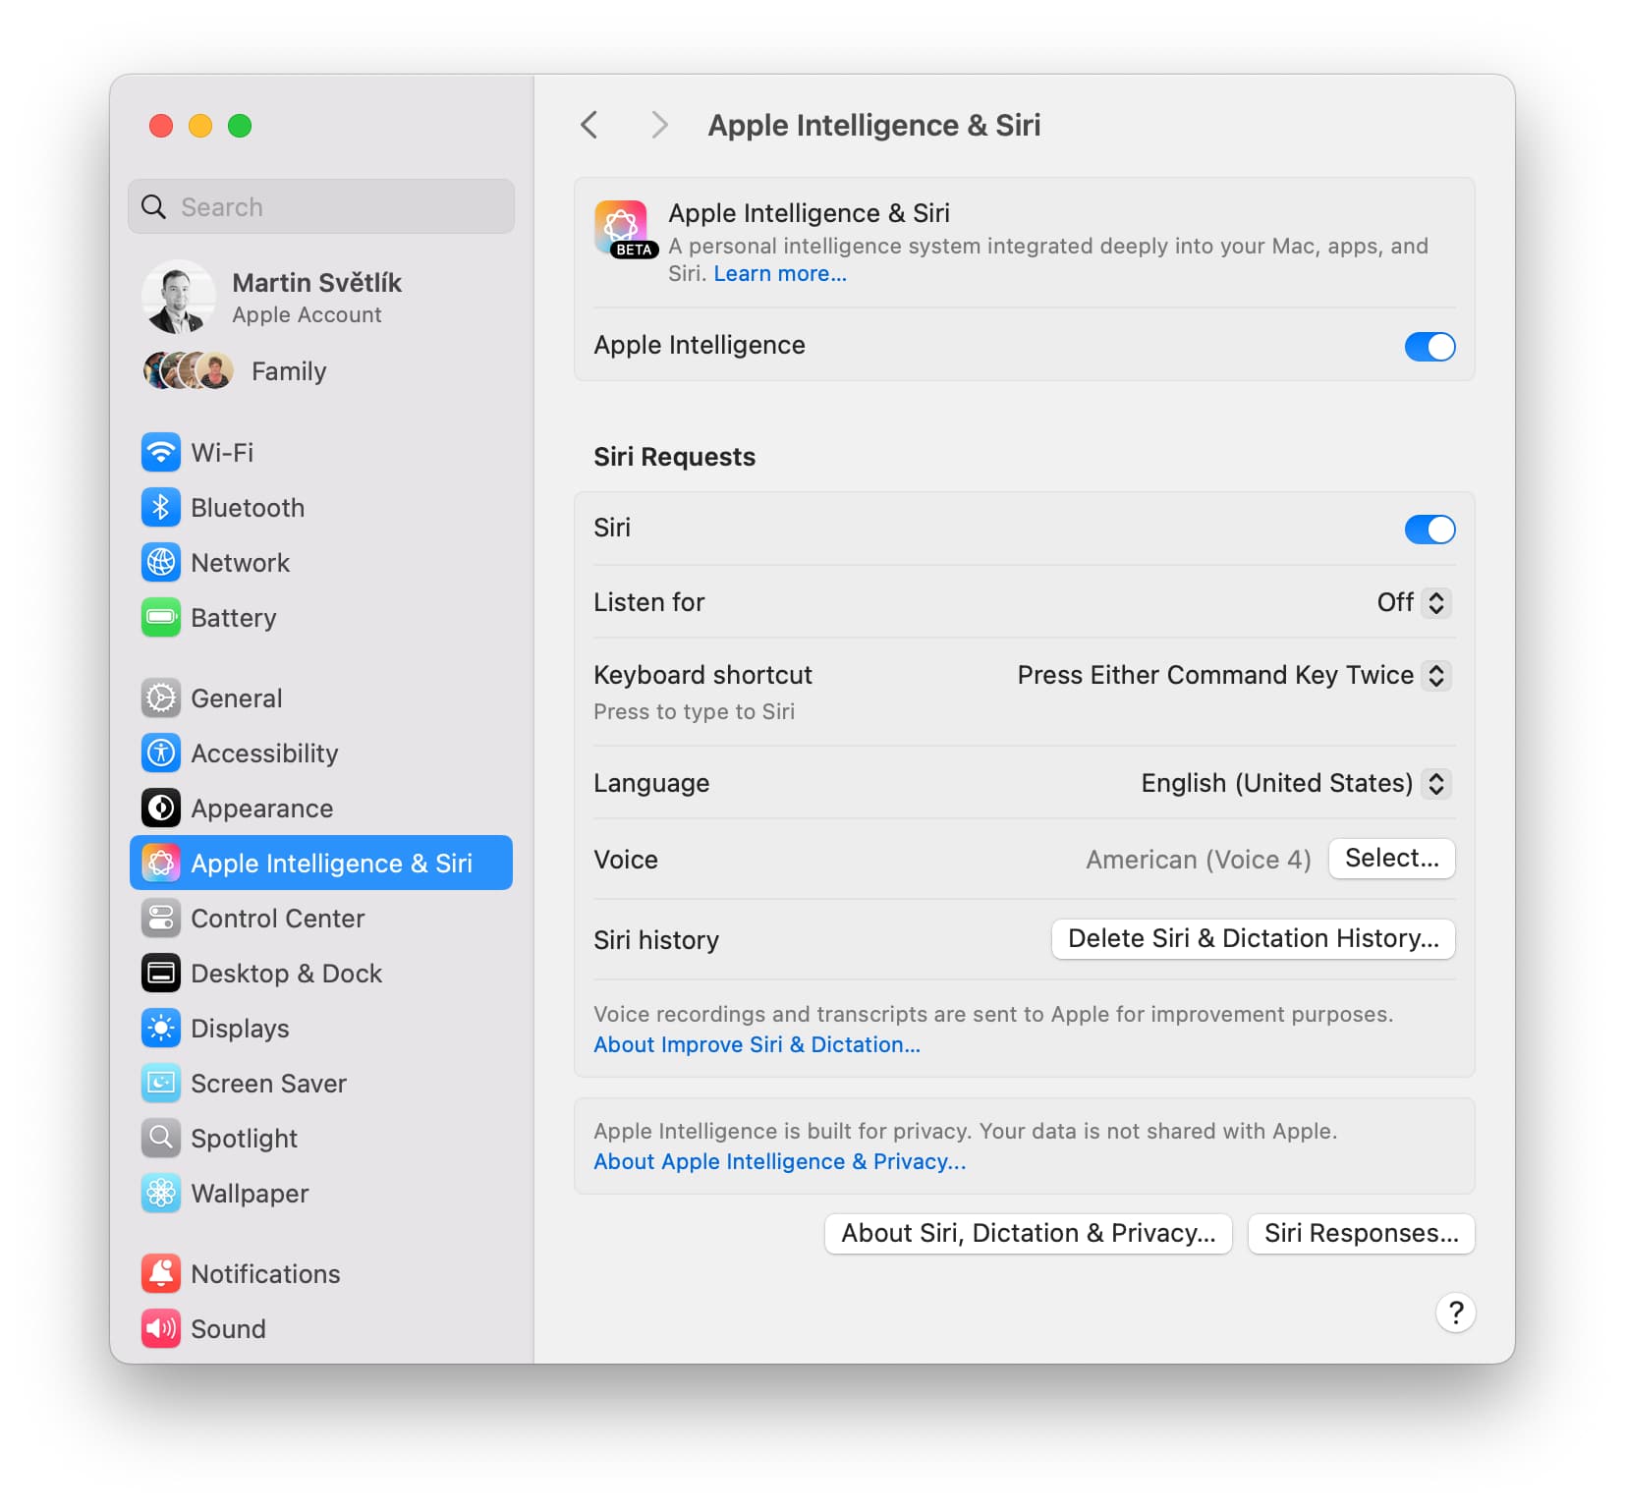The width and height of the screenshot is (1625, 1509).
Task: Click the green zoom window button
Action: click(x=240, y=126)
